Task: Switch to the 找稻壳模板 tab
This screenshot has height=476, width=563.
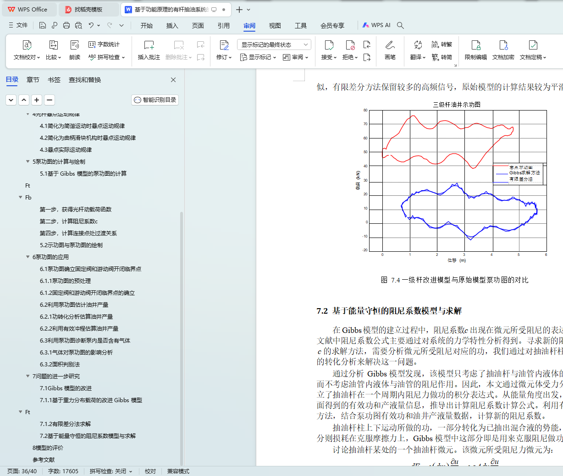Action: point(89,9)
